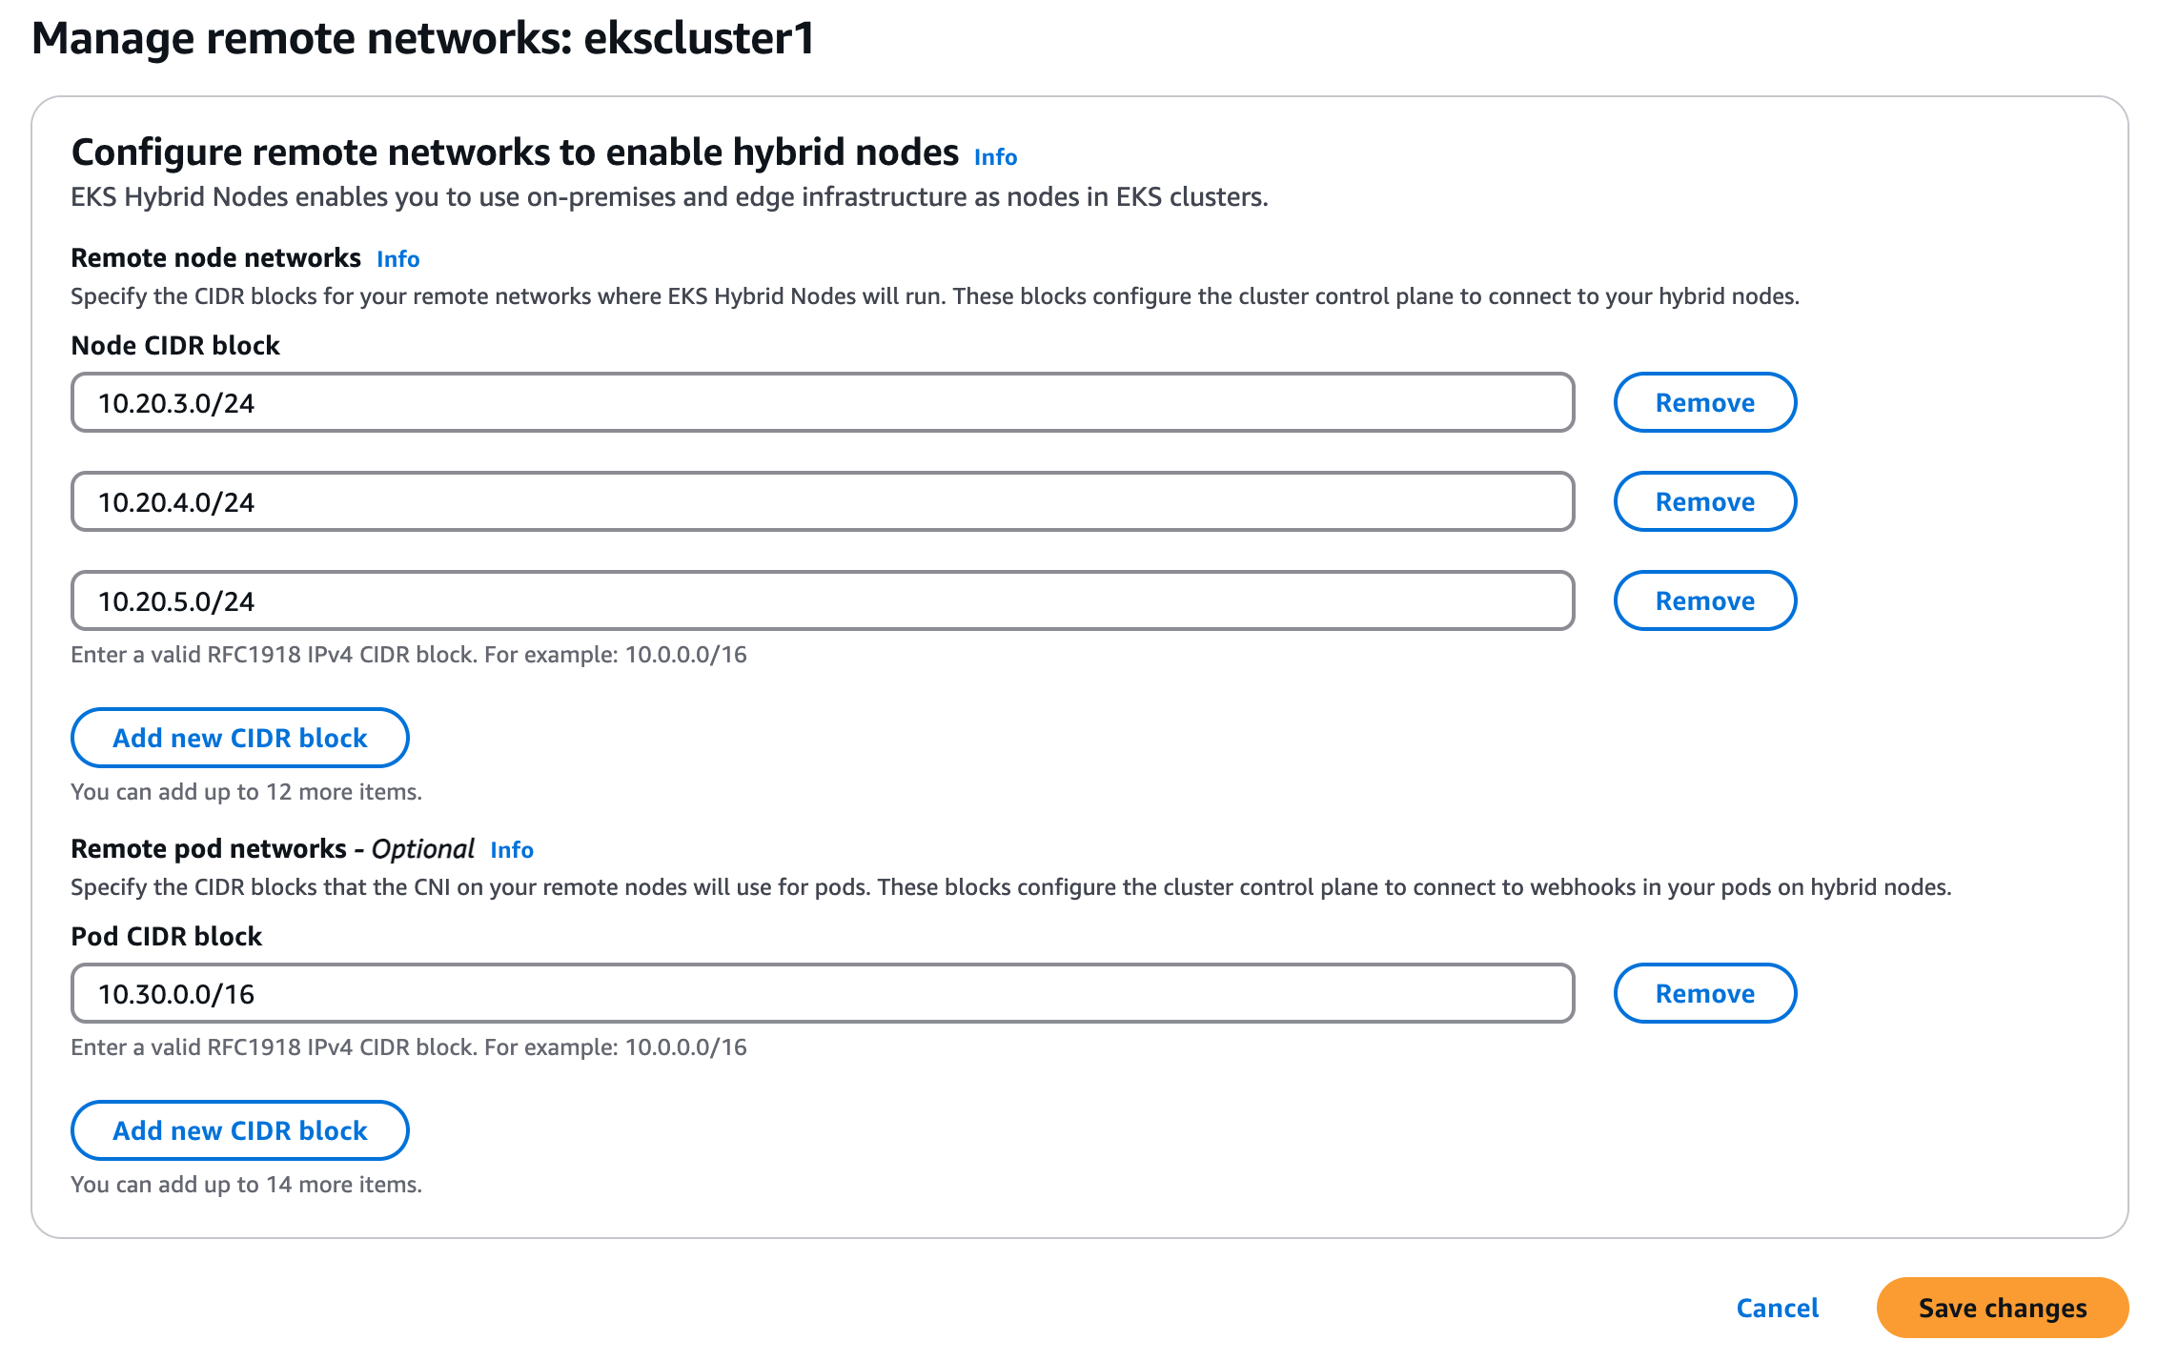Focus the 10.20.3.0/24 node CIDR field

[822, 403]
